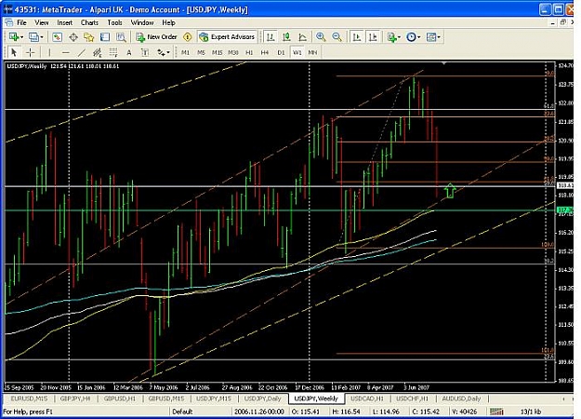This screenshot has height=419, width=581.
Task: Zoom in on the chart
Action: coord(321,37)
